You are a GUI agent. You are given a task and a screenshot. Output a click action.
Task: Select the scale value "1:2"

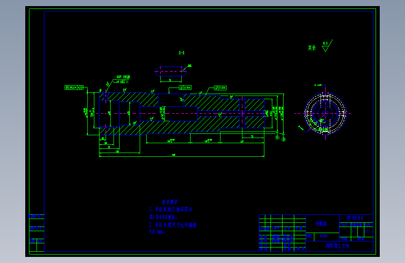pyautogui.click(x=367, y=232)
